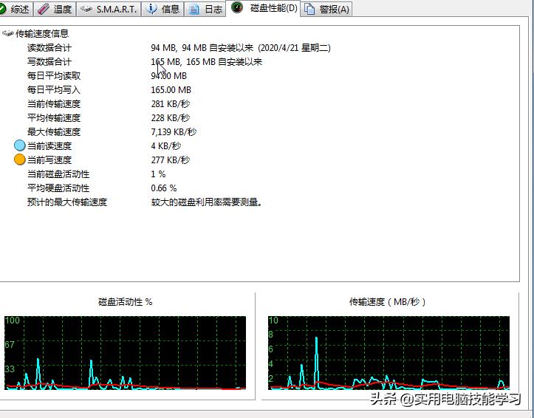Click the 1 % disk activity value
The height and width of the screenshot is (418, 534).
(x=158, y=174)
